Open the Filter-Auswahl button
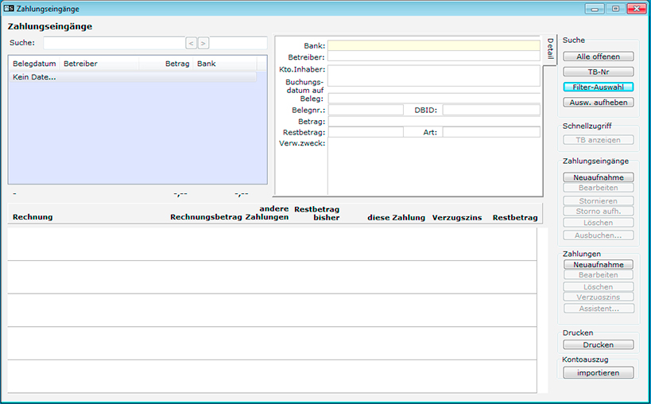This screenshot has width=651, height=404. 599,87
